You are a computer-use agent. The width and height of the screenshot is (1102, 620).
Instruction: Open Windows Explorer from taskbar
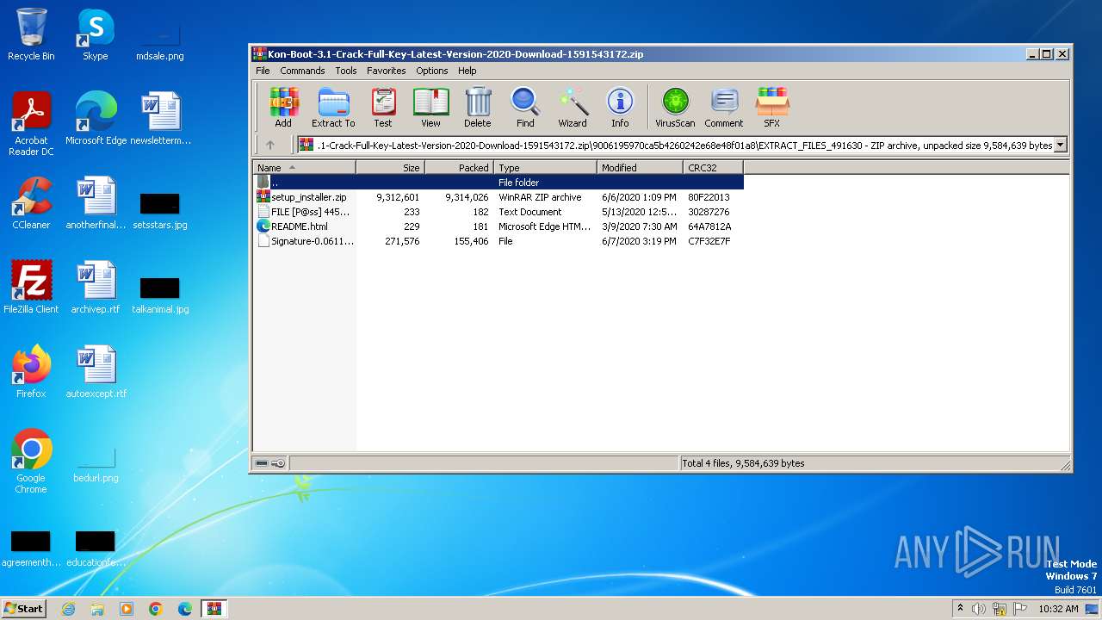[x=97, y=609]
